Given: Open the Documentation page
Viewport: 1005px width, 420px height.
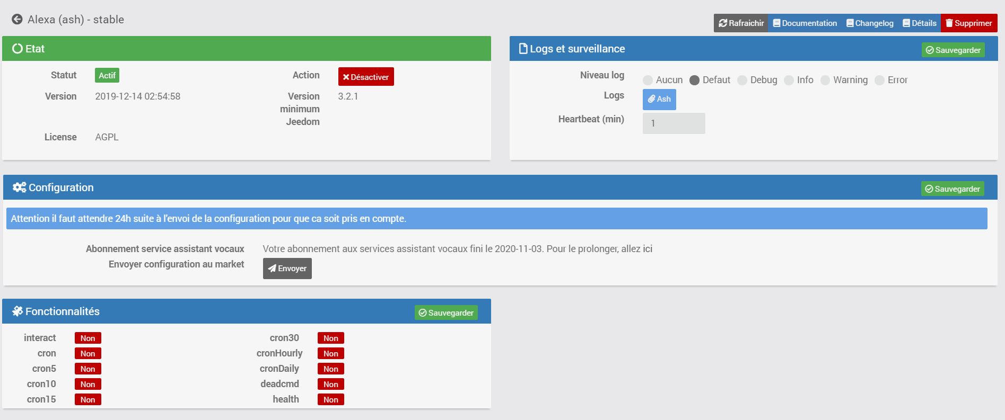Looking at the screenshot, I should point(805,23).
